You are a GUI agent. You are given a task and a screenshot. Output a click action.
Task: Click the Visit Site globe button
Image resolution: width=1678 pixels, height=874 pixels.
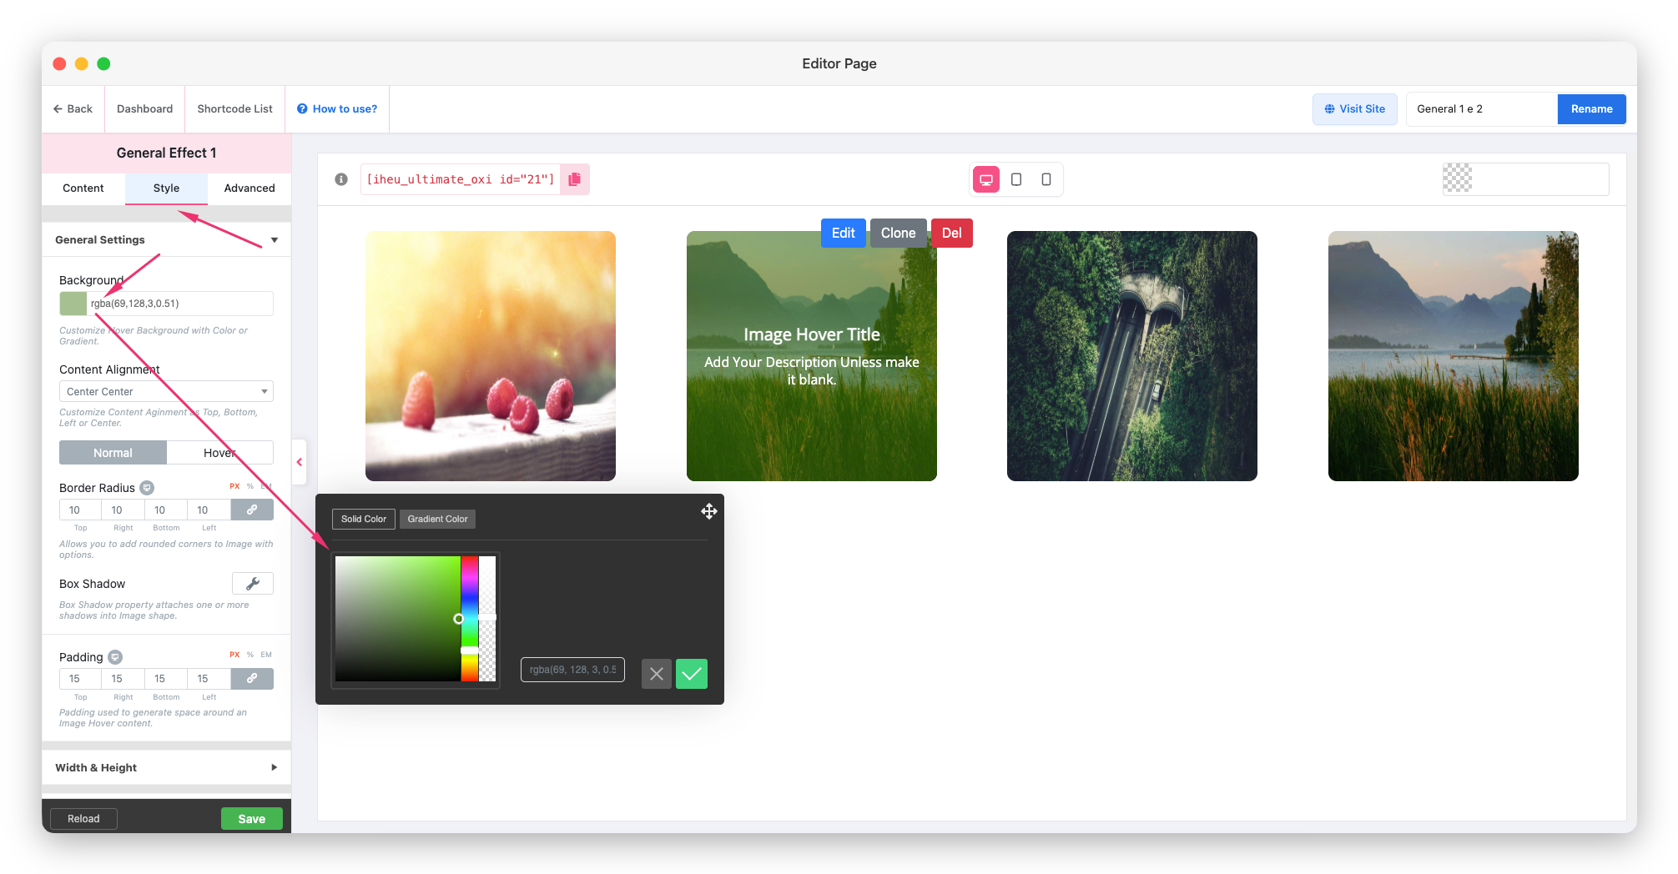coord(1355,109)
